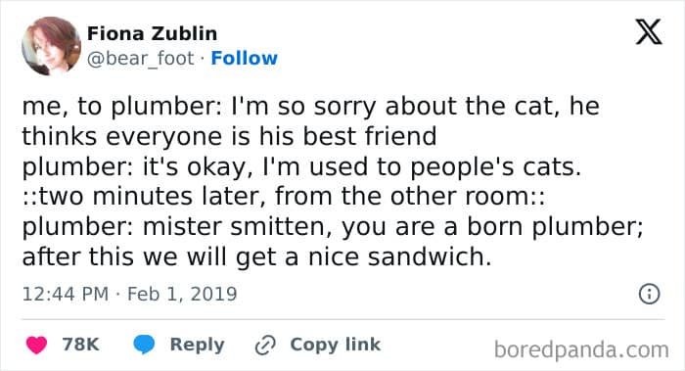Choose the Copy link label
This screenshot has height=371, width=685.
click(x=335, y=345)
